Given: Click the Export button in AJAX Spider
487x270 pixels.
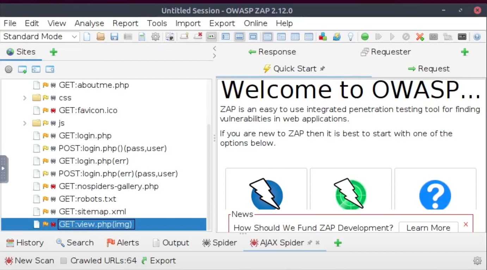Looking at the screenshot, I should pyautogui.click(x=159, y=261).
